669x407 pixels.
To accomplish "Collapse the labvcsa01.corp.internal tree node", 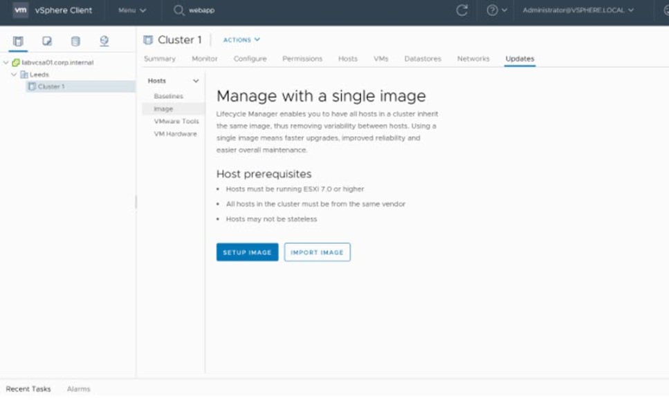I will pyautogui.click(x=6, y=63).
